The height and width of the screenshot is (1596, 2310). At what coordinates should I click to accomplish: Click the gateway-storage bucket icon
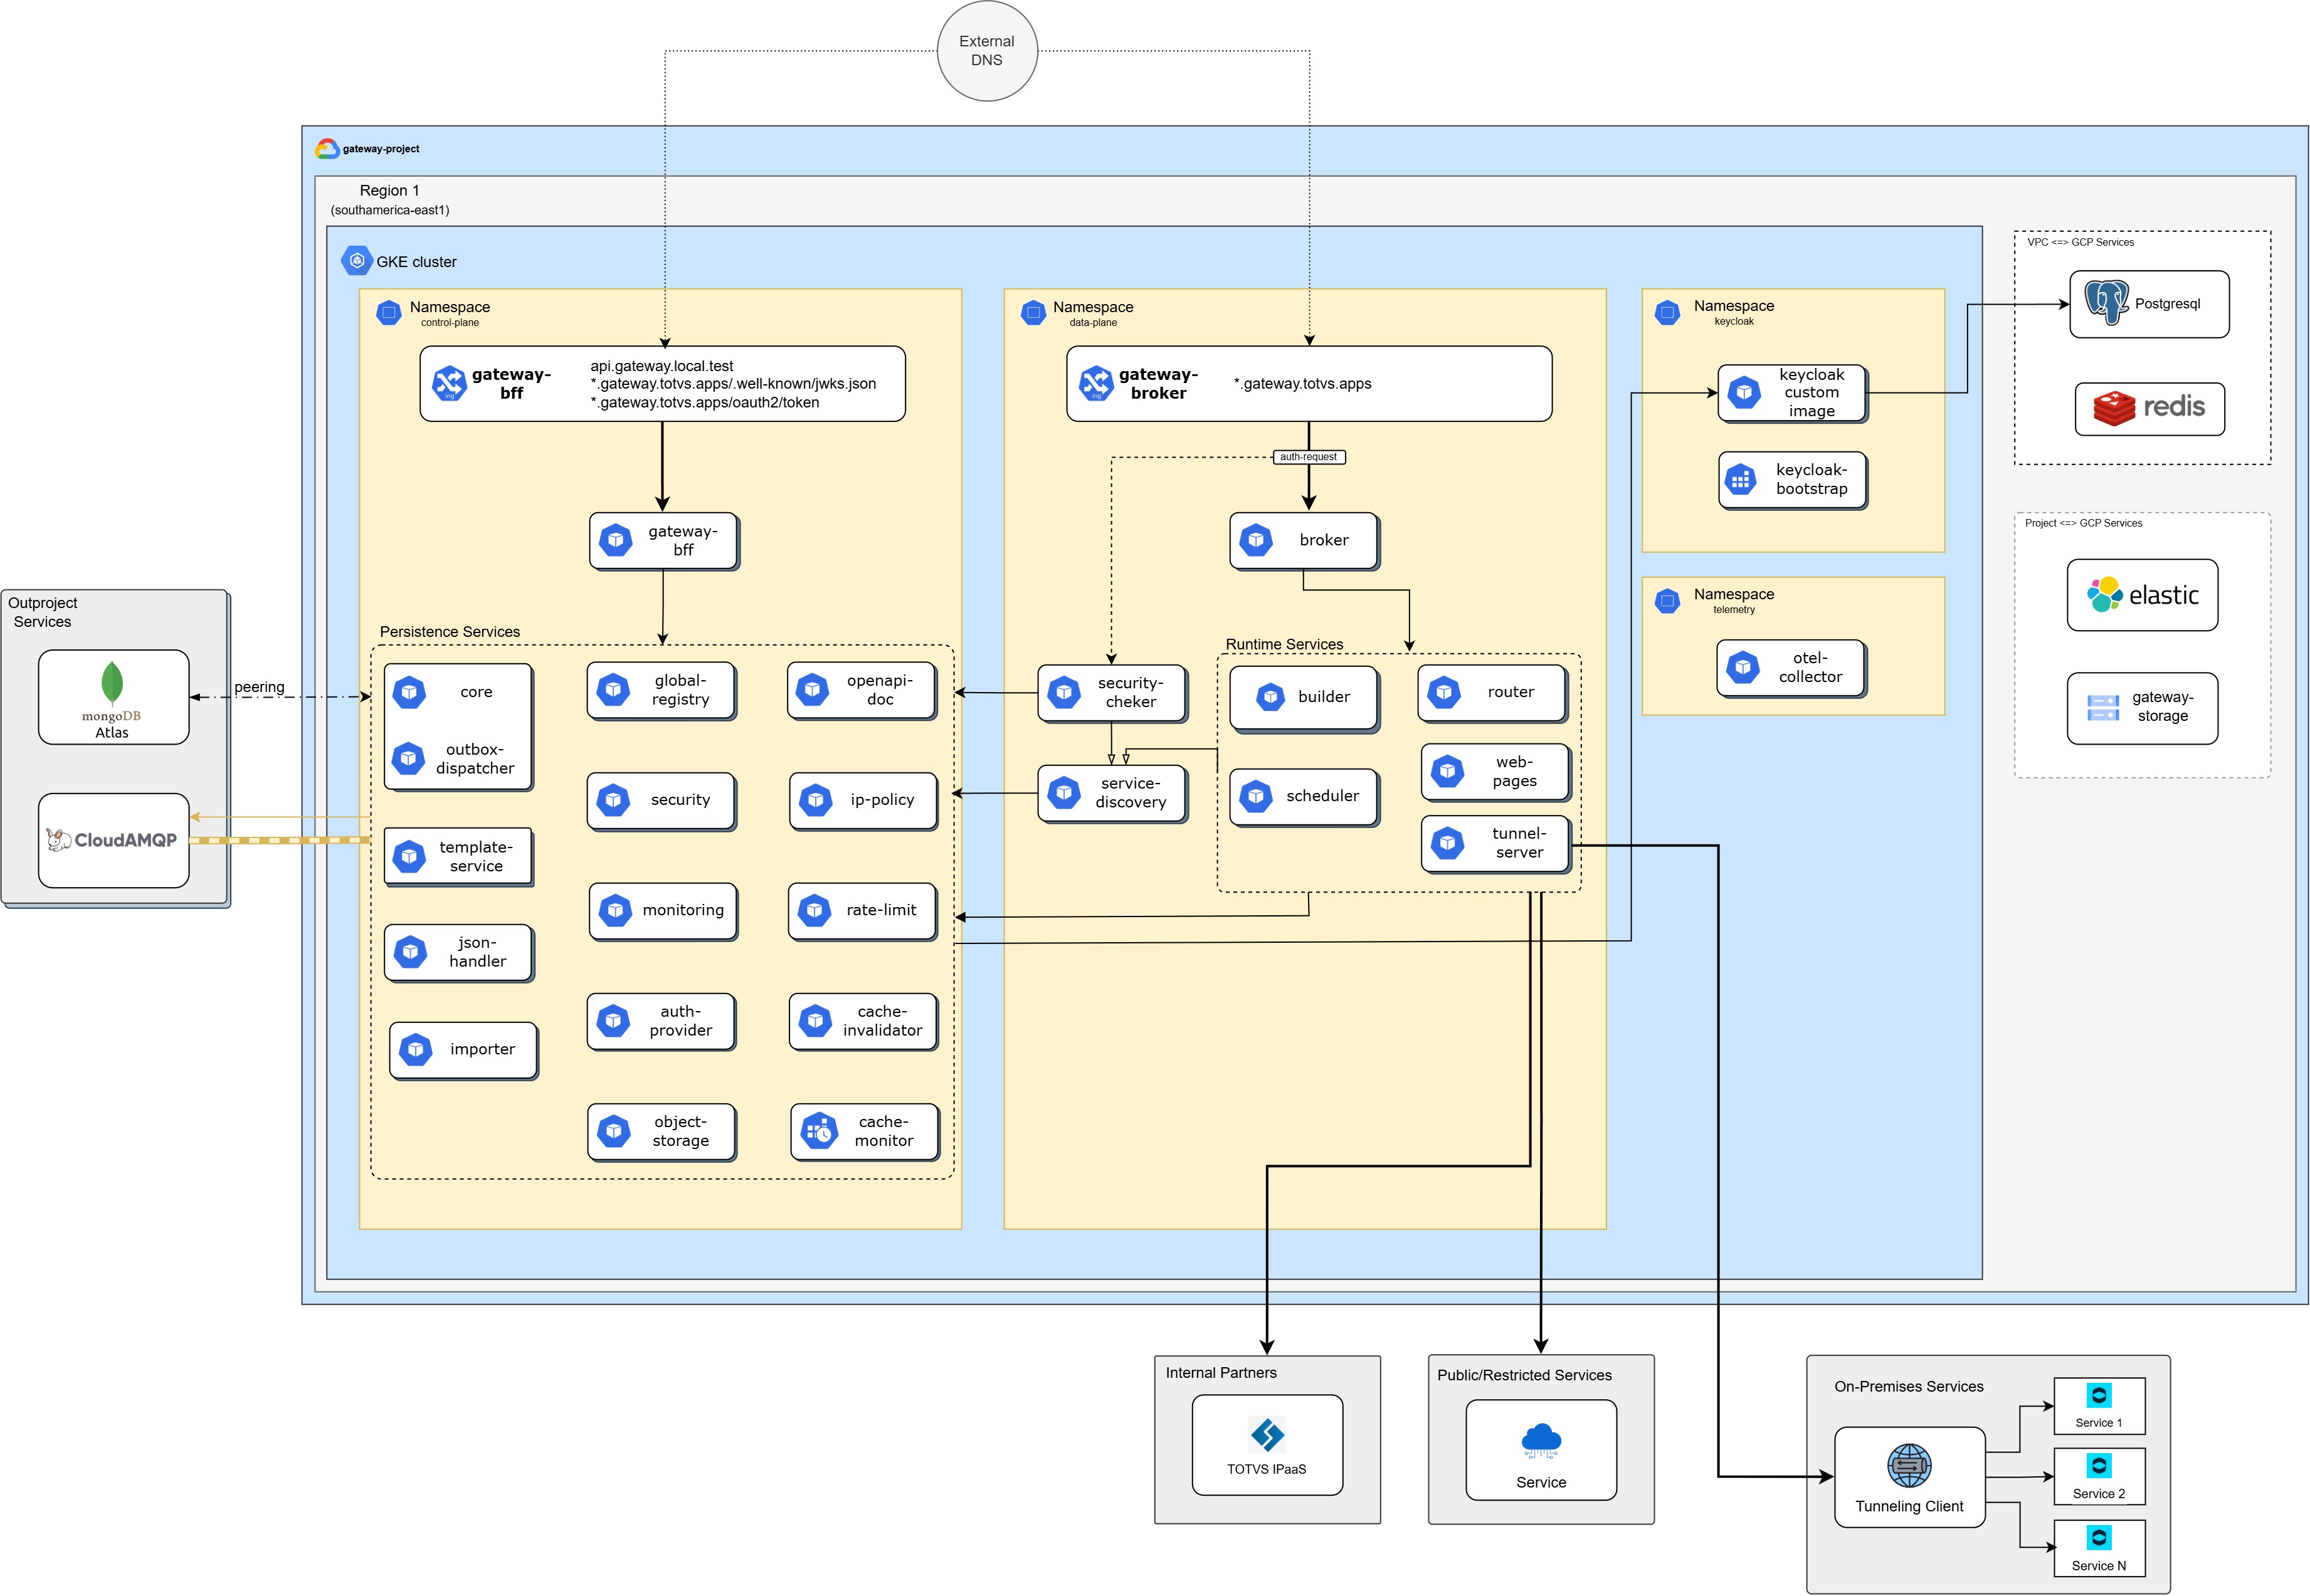pos(2103,708)
